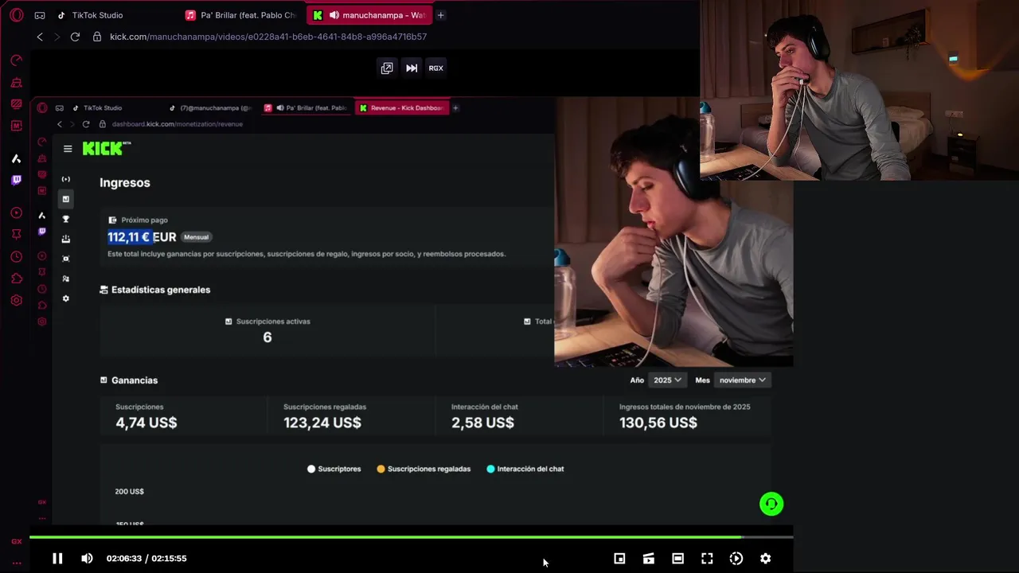The width and height of the screenshot is (1019, 573).
Task: Open video player settings gear
Action: [765, 559]
